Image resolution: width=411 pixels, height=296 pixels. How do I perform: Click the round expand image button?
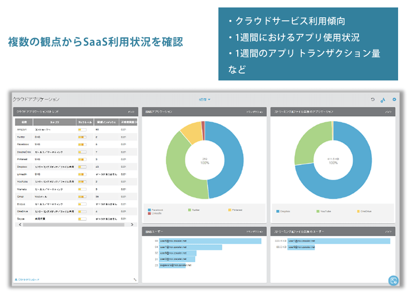pos(393,281)
